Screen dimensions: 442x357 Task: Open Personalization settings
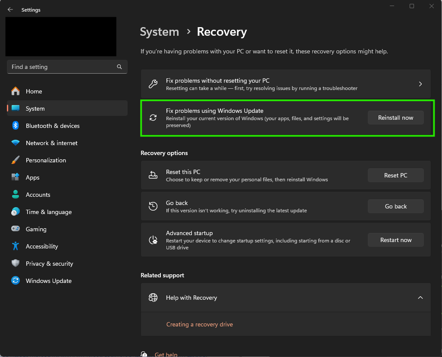(x=67, y=160)
